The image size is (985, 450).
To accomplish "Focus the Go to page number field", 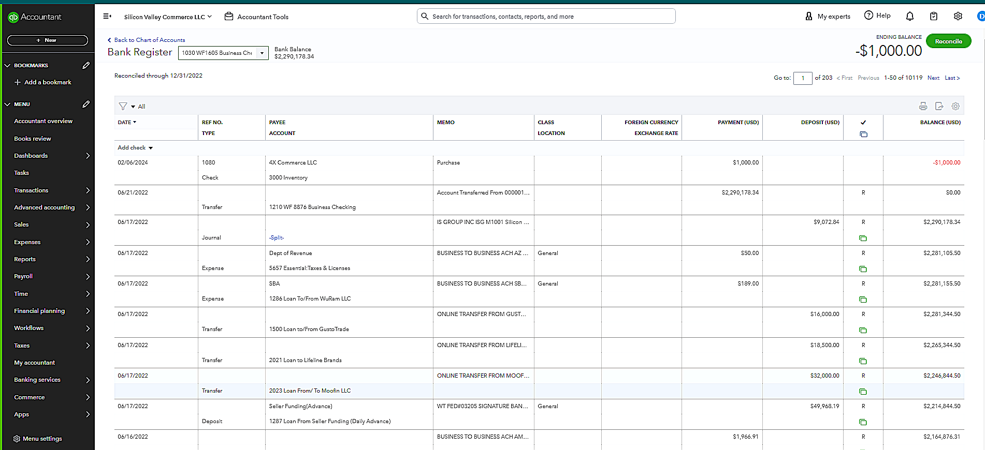I will tap(803, 78).
